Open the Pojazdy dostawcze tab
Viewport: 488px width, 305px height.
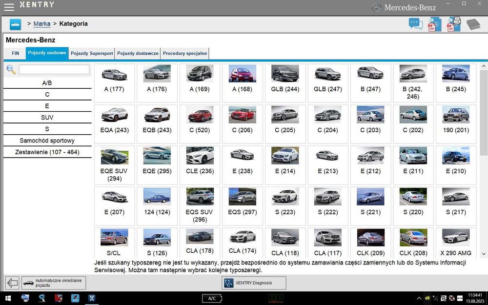tap(138, 53)
